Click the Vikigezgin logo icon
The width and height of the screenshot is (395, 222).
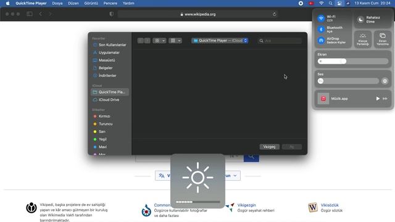(230, 208)
